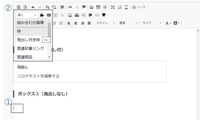Click the T-shirt icon
The height and width of the screenshot is (120, 200).
[x=104, y=15]
